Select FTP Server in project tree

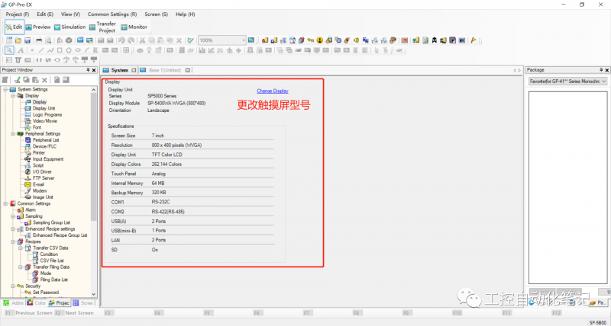click(44, 178)
